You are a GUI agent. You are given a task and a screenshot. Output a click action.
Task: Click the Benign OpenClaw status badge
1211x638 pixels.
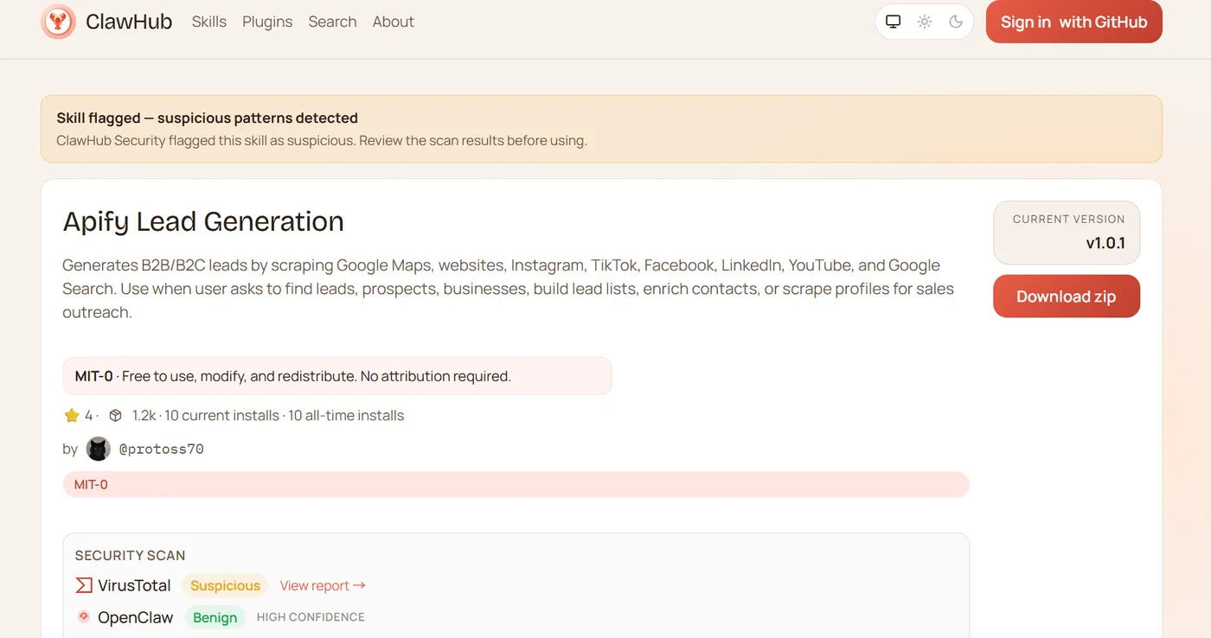point(215,617)
